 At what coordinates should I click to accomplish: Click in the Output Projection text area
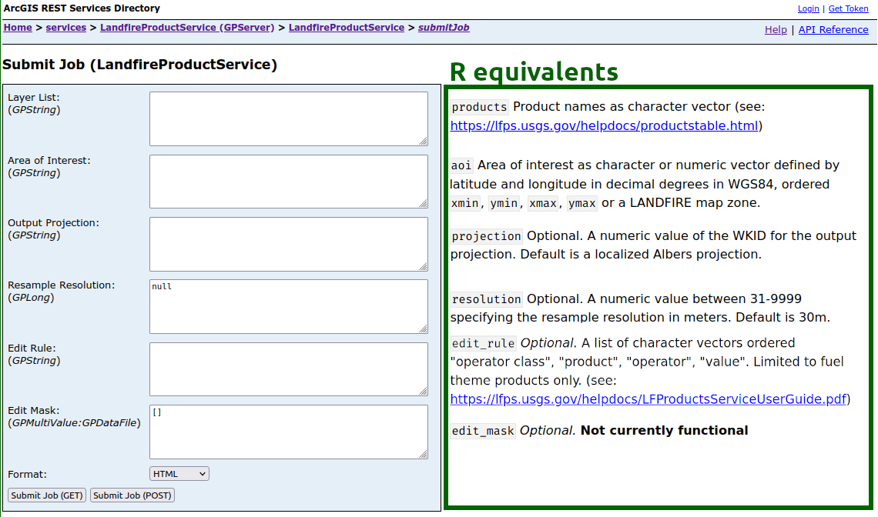pos(288,244)
